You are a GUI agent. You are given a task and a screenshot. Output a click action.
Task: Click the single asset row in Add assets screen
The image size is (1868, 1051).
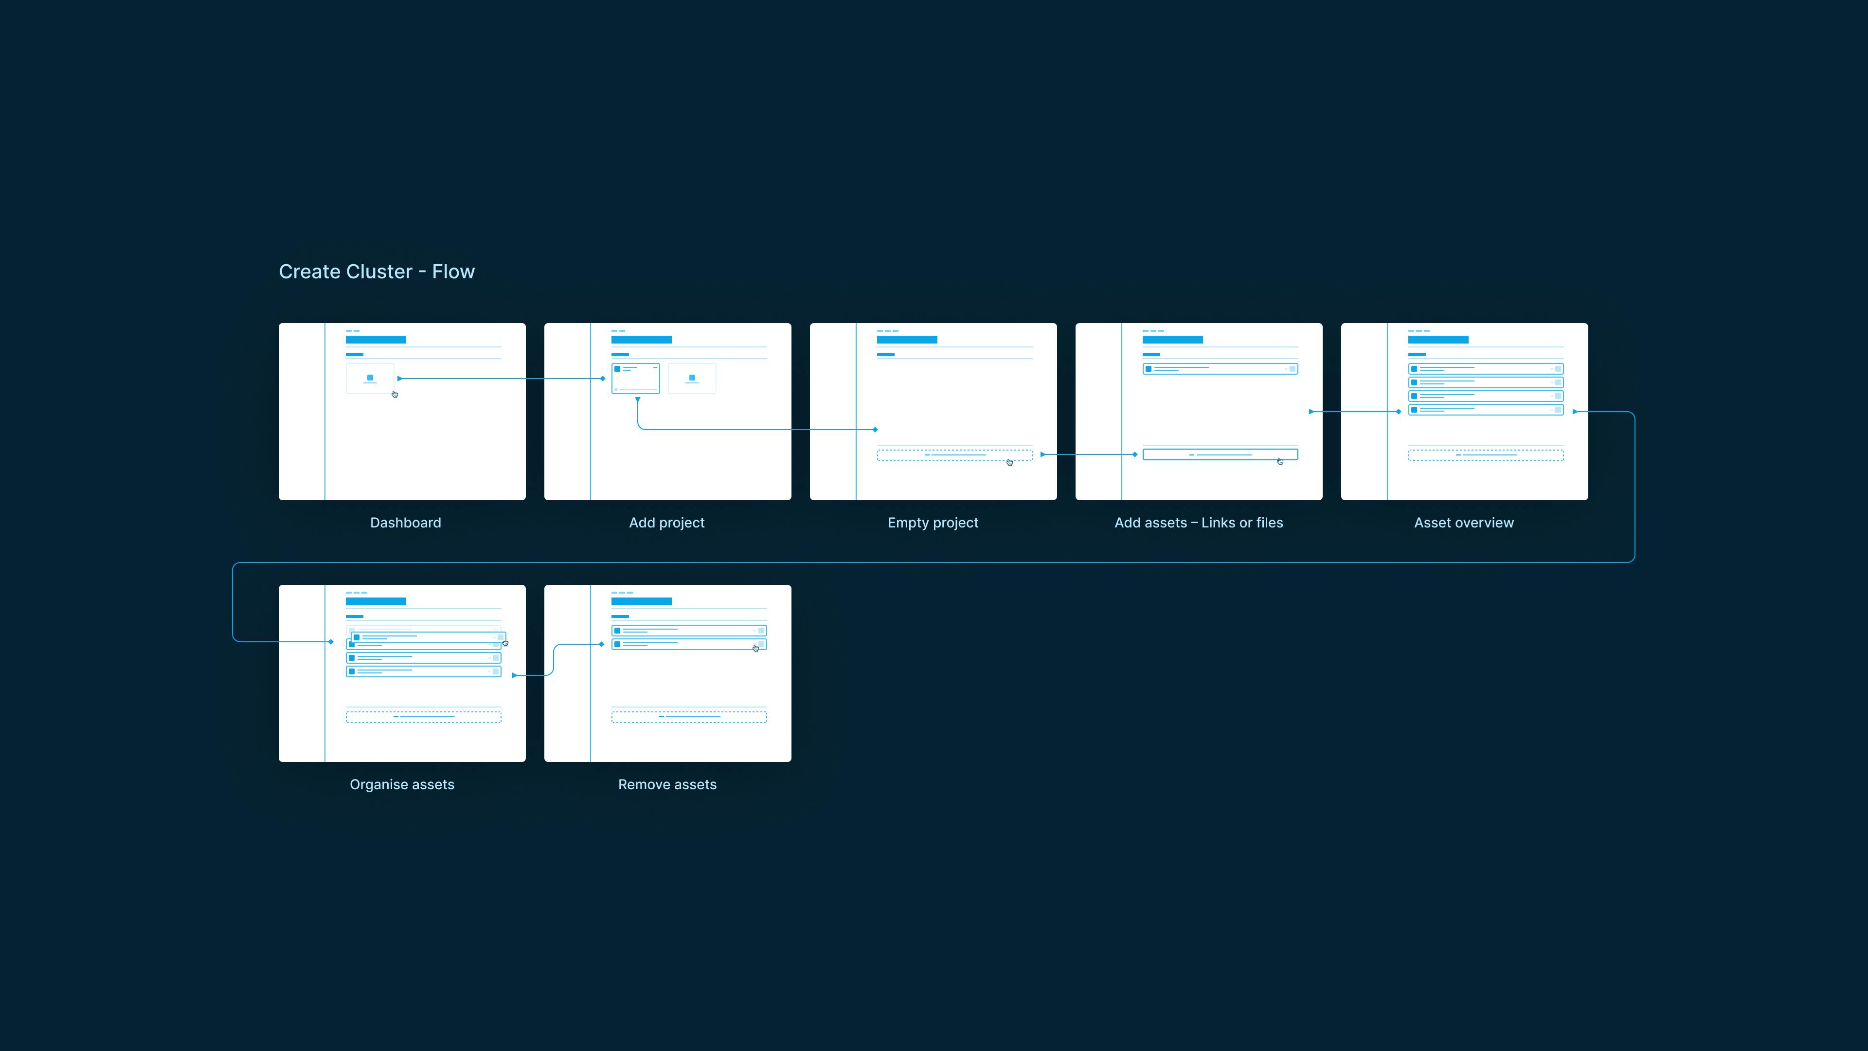coord(1220,369)
